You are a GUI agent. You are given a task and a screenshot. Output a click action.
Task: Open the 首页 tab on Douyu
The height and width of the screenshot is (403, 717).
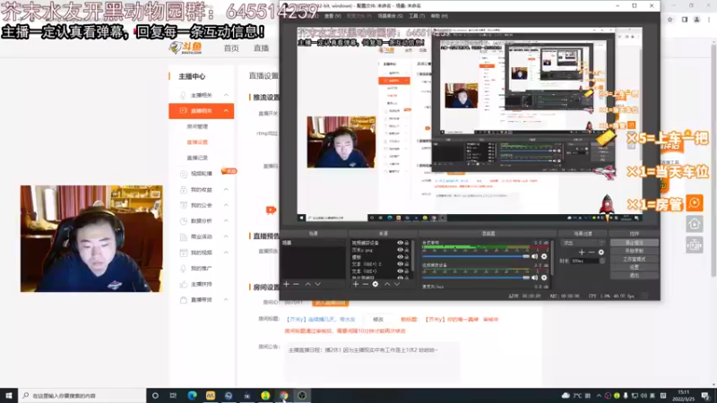click(231, 48)
